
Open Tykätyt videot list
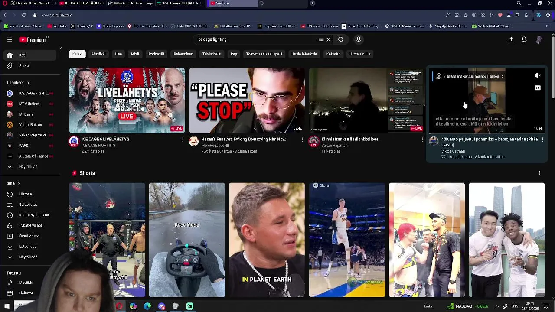click(x=30, y=225)
